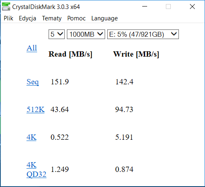205x187 pixels.
Task: Close the CrystalDiskMark window
Action: pyautogui.click(x=192, y=7)
